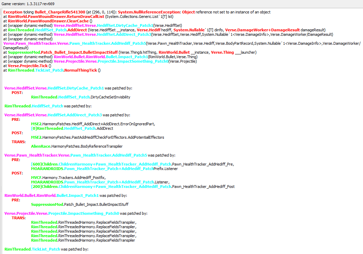Select the 'Bullet_ChargeRifle541300' exception text

coord(60,12)
